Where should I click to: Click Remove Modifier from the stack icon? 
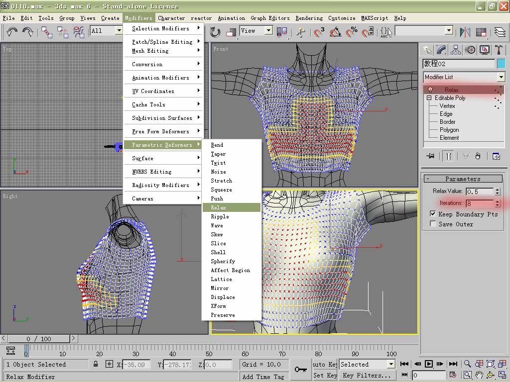pyautogui.click(x=478, y=156)
